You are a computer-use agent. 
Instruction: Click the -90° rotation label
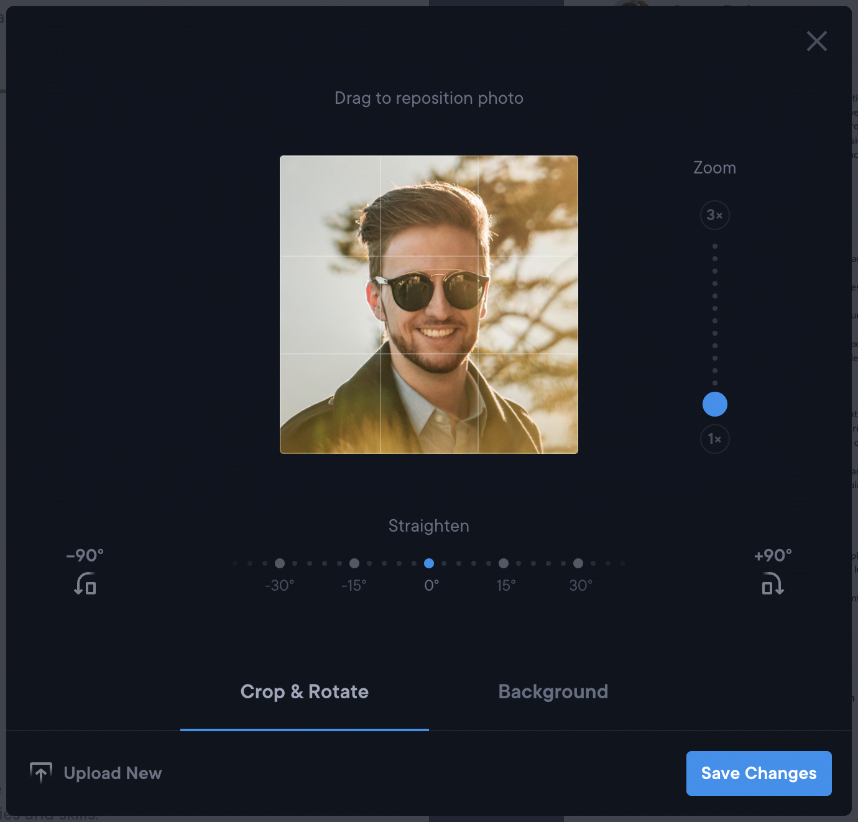click(x=85, y=555)
